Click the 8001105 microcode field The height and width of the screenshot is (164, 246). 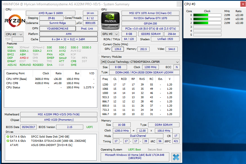click(x=90, y=23)
